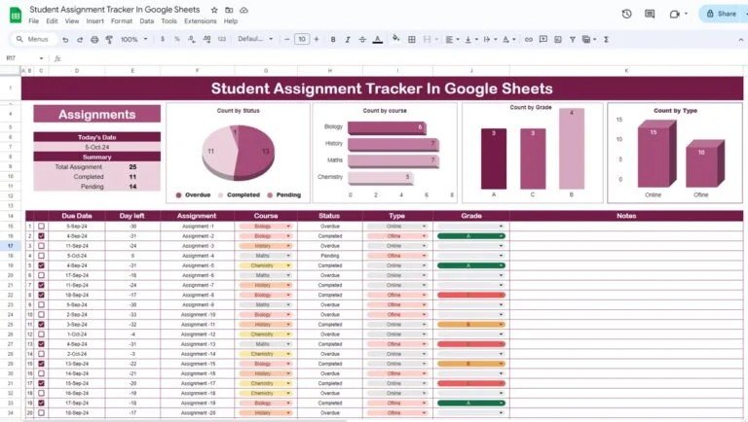Tick the checkbox for Assignment-10 row
Screen dimensions: 748x422
42,315
